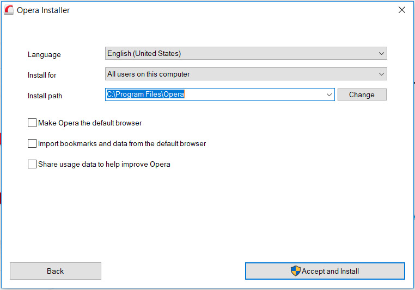Click Accept and Install
The width and height of the screenshot is (415, 290).
[325, 271]
